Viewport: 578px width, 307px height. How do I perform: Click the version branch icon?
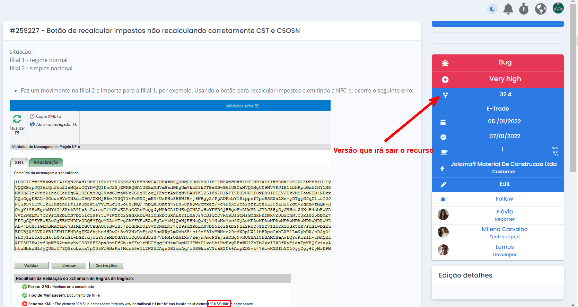[445, 95]
